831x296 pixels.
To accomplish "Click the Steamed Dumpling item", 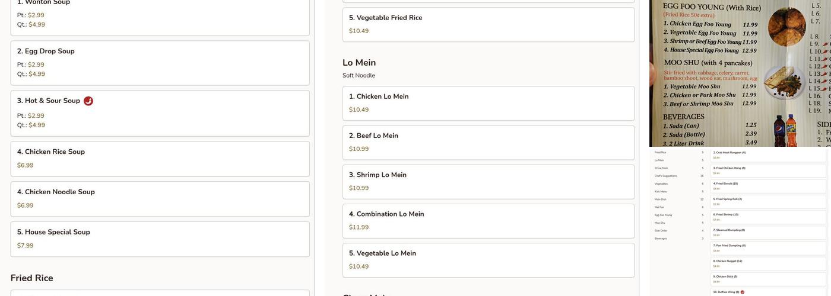I will [768, 232].
